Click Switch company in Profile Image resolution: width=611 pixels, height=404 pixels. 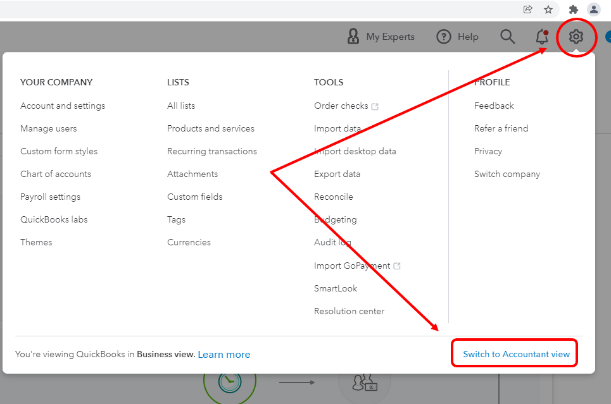[507, 174]
